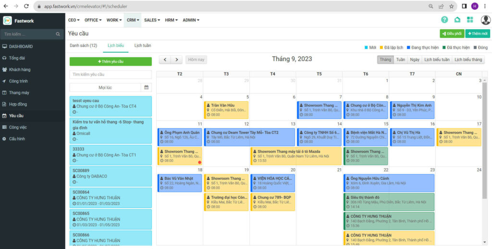This screenshot has height=249, width=492.
Task: Expand the SALES dropdown menu
Action: (152, 20)
